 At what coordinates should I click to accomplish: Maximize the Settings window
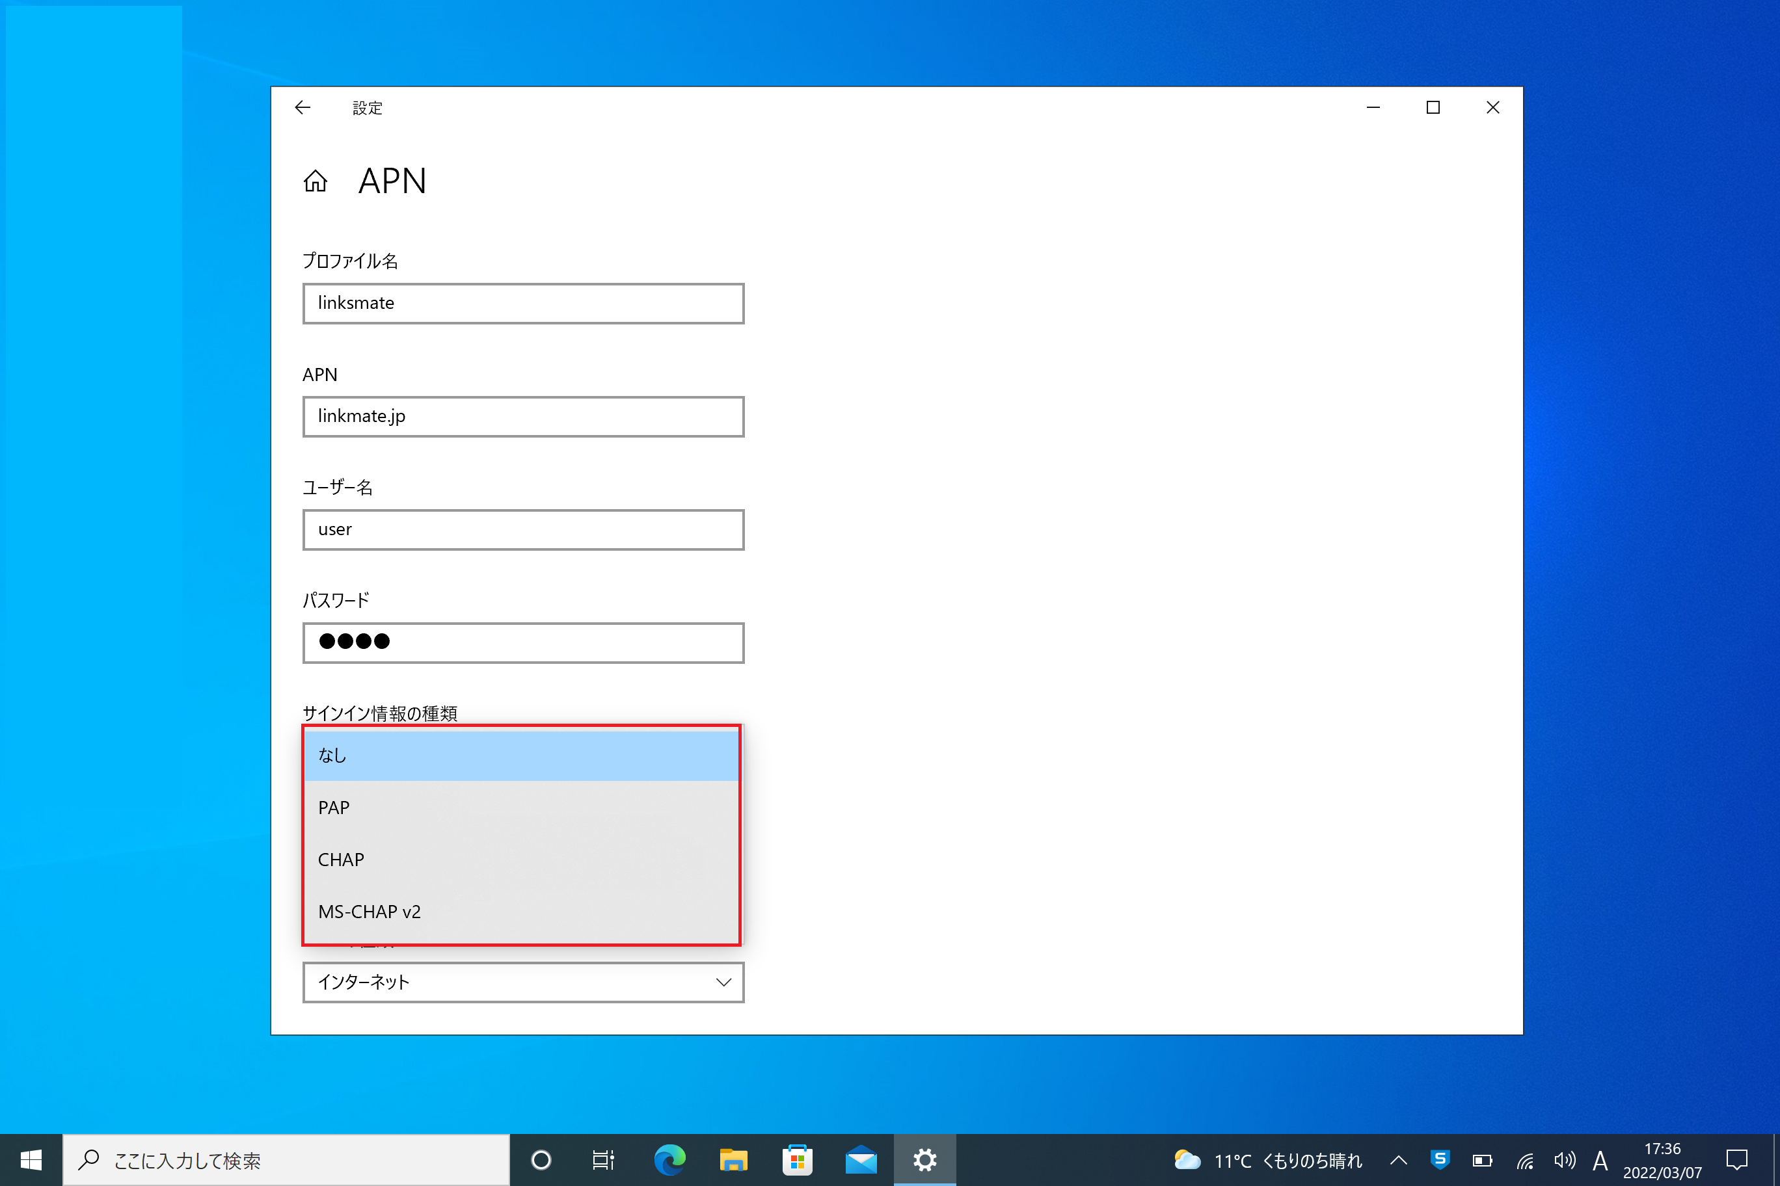click(x=1433, y=107)
